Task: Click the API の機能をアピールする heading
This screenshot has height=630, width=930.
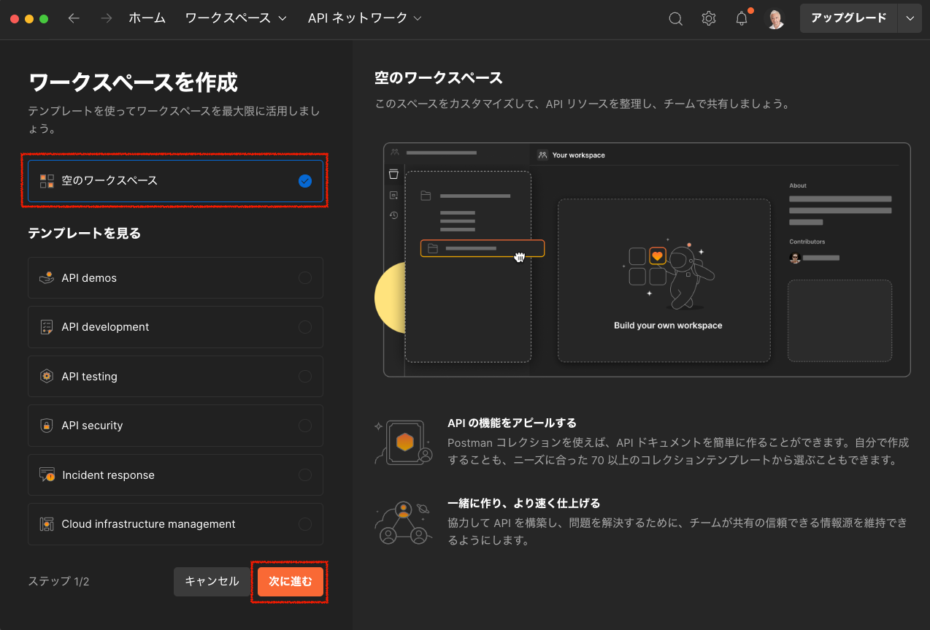Action: point(512,423)
